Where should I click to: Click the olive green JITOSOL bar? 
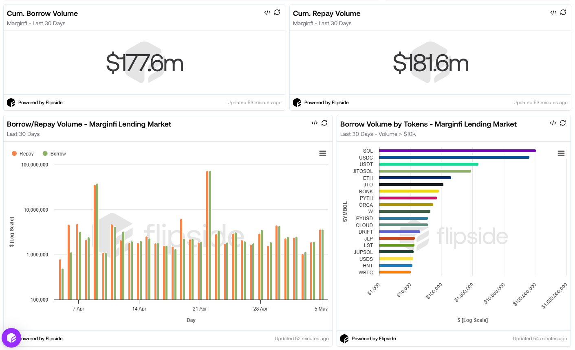tap(425, 171)
